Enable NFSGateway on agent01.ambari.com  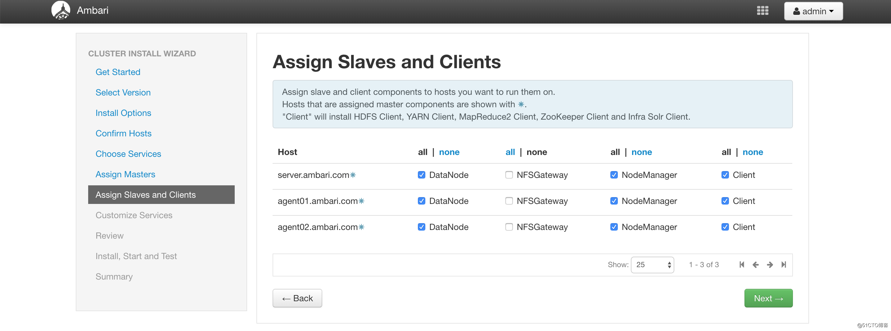point(509,201)
